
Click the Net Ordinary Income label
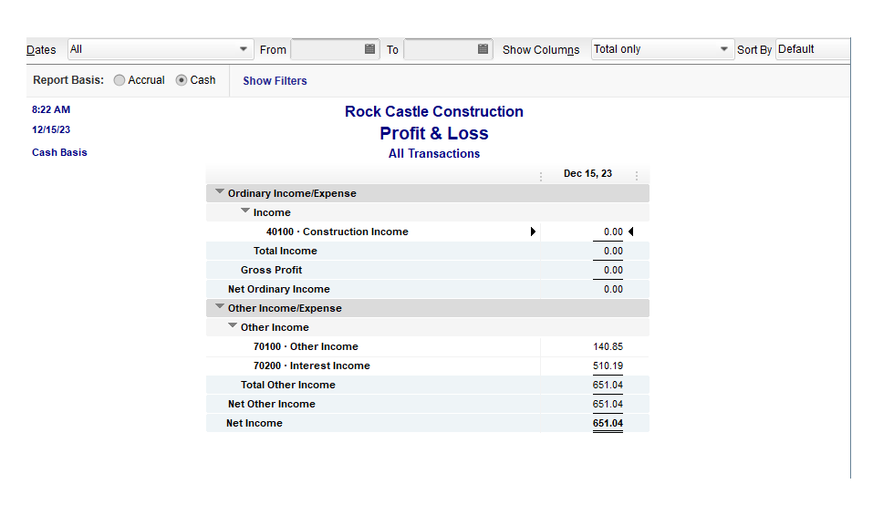pos(279,289)
